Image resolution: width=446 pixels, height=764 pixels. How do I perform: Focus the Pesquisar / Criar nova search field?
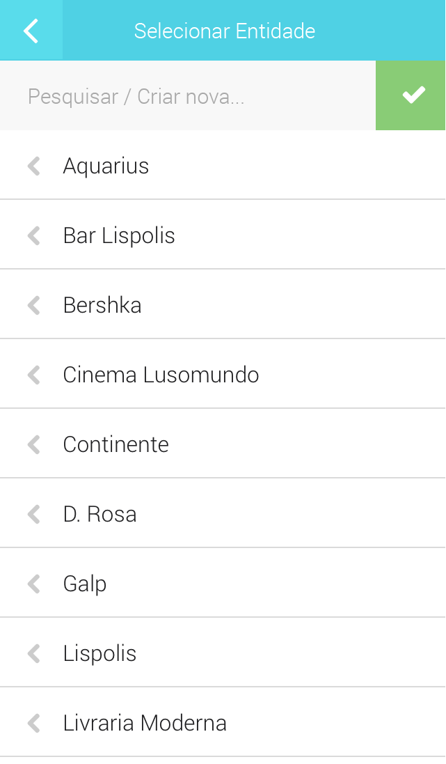pos(188,96)
